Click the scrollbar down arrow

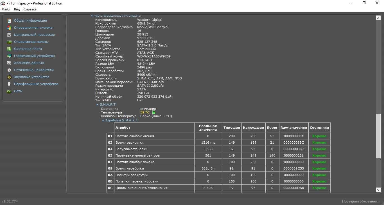click(378, 190)
